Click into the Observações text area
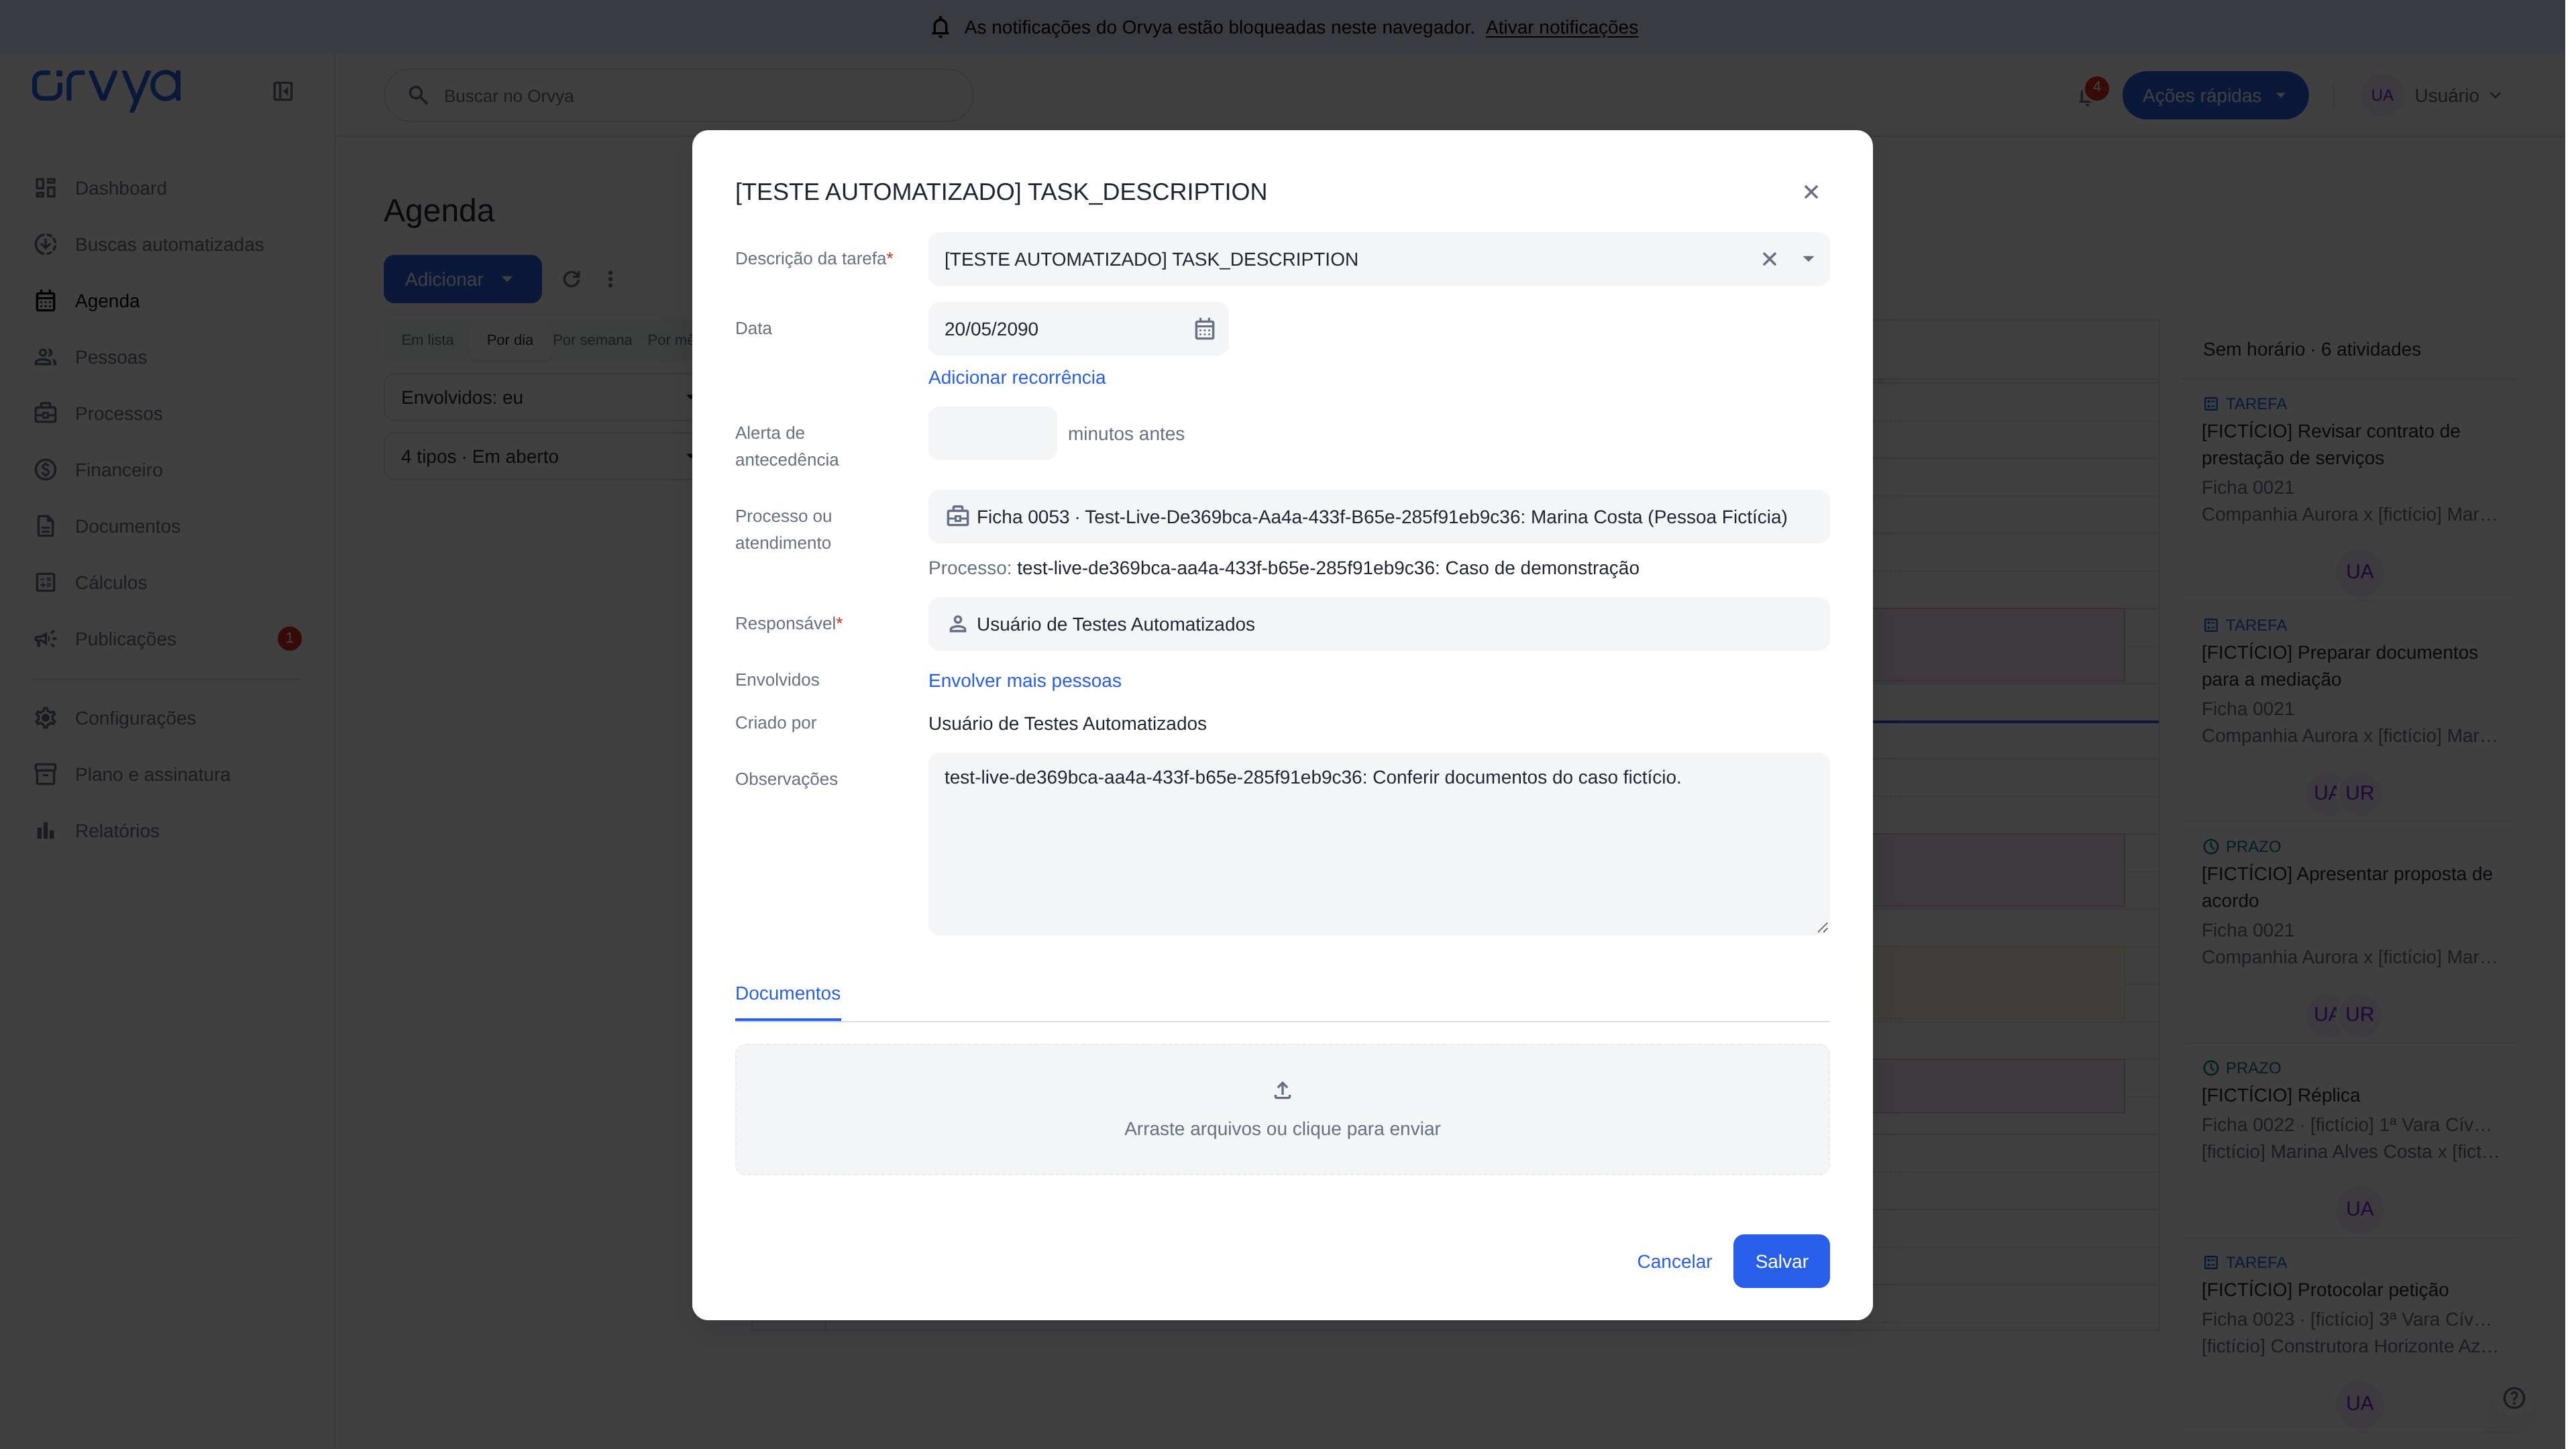The height and width of the screenshot is (1449, 2576). 1378,844
